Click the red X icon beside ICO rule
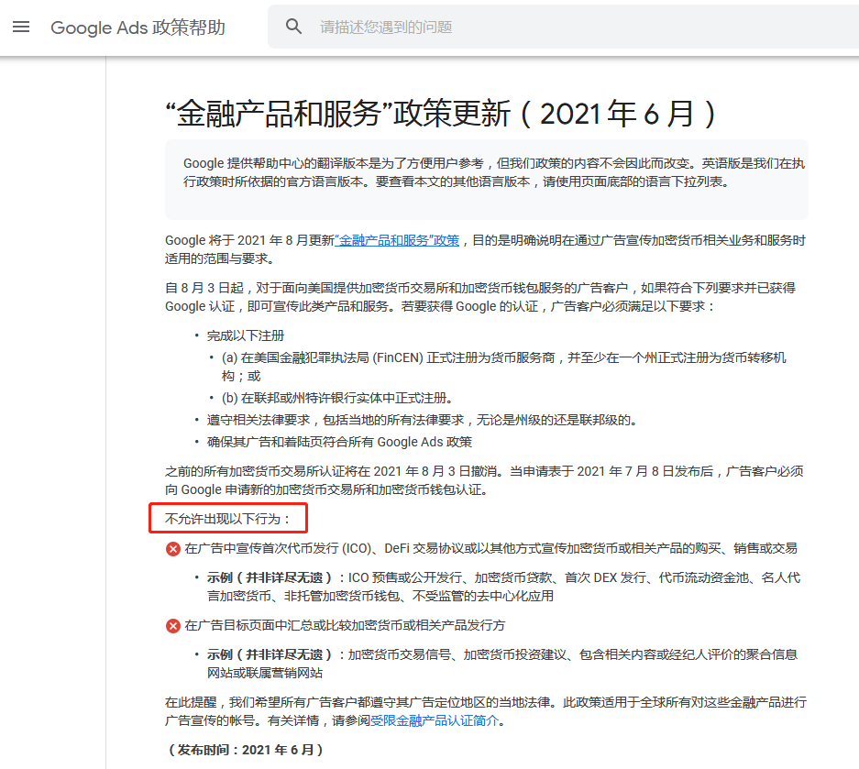Image resolution: width=859 pixels, height=769 pixels. (173, 549)
